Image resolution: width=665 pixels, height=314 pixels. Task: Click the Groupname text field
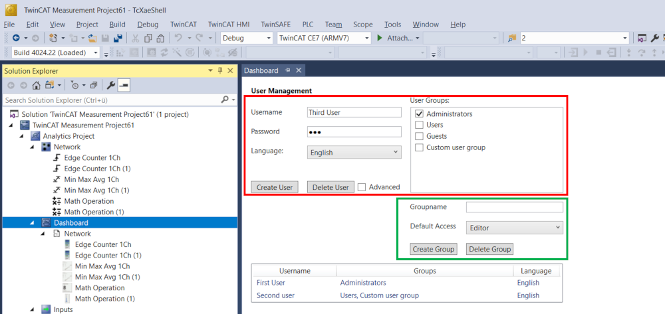[514, 207]
